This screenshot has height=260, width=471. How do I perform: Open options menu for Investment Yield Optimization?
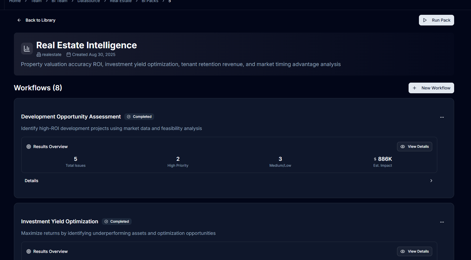tap(442, 222)
